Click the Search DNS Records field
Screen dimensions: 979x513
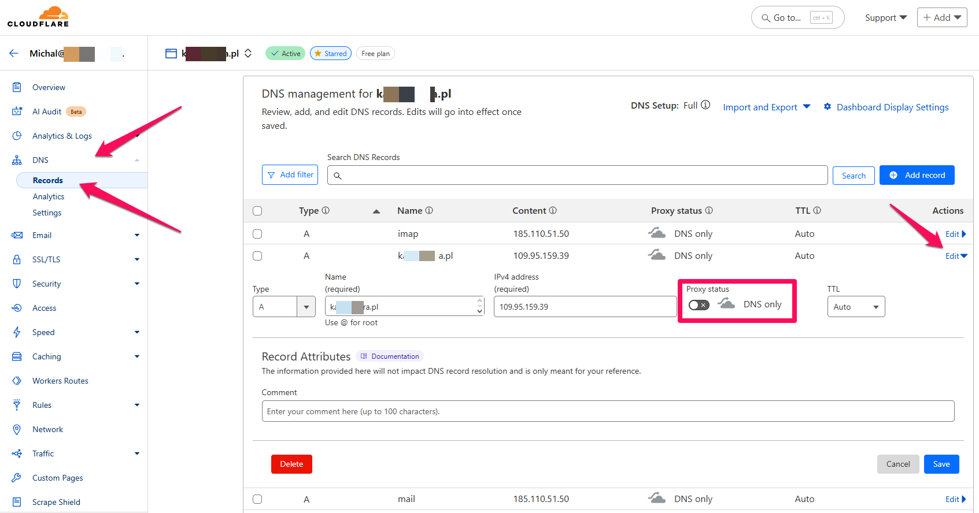point(577,175)
